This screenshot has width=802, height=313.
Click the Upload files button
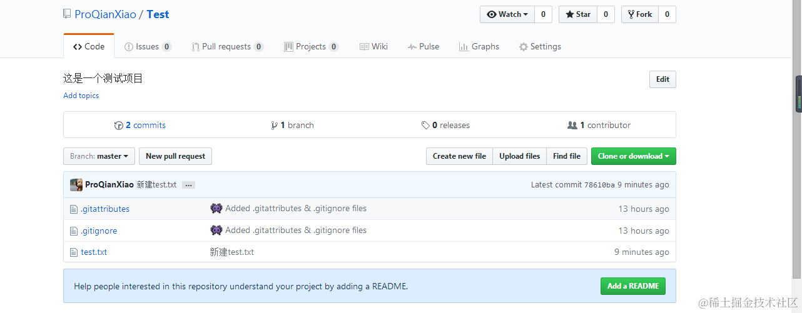(x=519, y=156)
